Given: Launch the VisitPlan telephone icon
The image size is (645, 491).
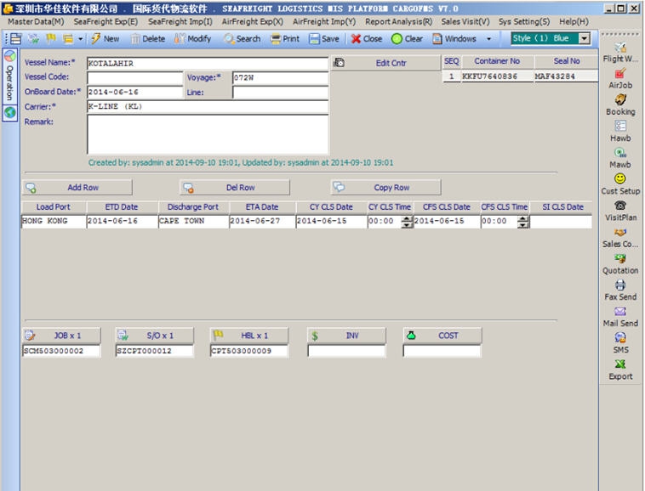Looking at the screenshot, I should click(x=620, y=206).
